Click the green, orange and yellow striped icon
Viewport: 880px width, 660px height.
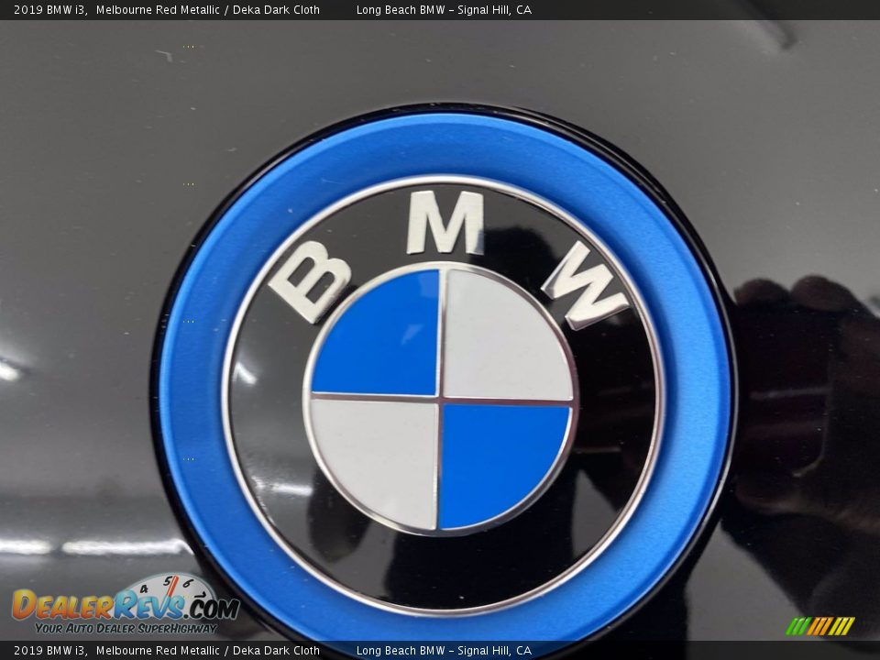click(x=819, y=626)
